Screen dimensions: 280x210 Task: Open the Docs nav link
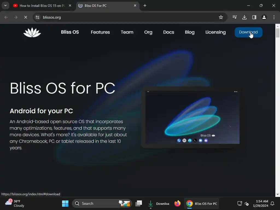click(x=168, y=32)
